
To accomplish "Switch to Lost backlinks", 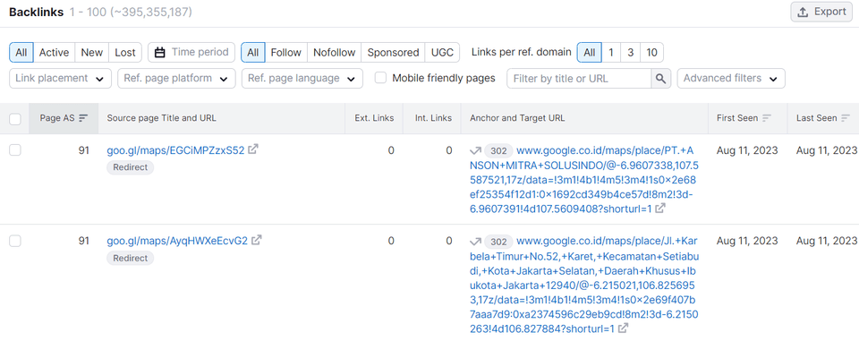I will (x=125, y=53).
